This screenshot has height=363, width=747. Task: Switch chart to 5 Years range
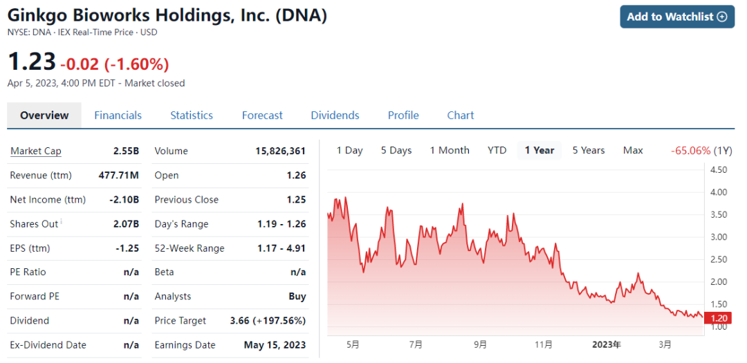(x=589, y=151)
